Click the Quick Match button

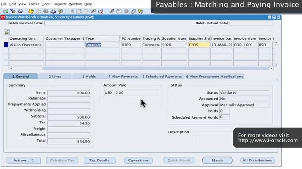pyautogui.click(x=179, y=161)
